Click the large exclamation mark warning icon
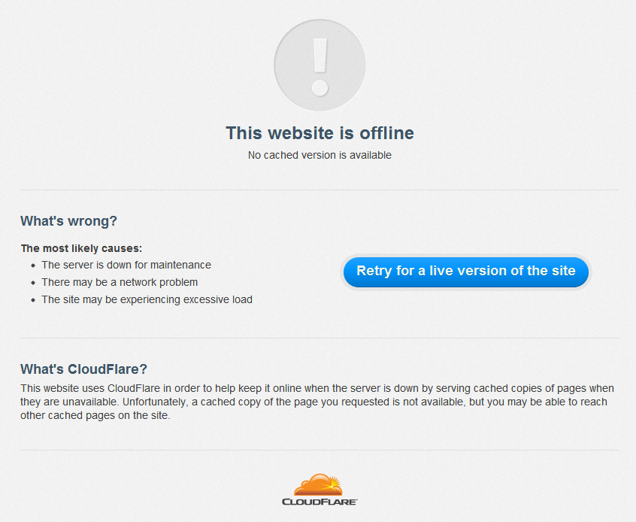The width and height of the screenshot is (636, 522). (320, 65)
